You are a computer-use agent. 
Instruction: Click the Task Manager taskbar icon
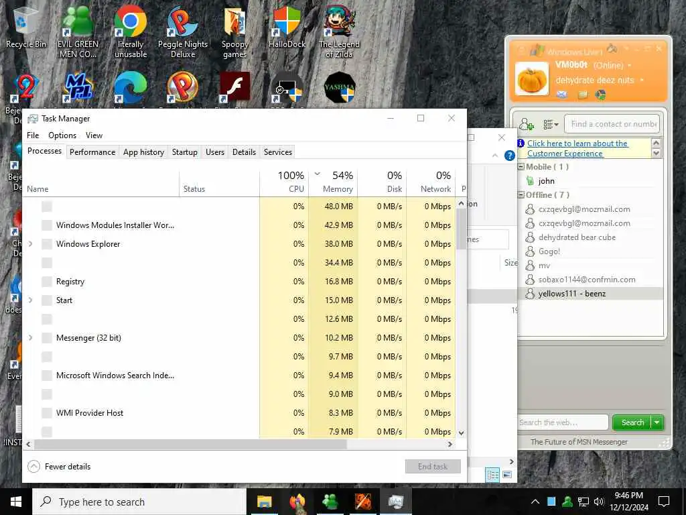click(x=395, y=502)
